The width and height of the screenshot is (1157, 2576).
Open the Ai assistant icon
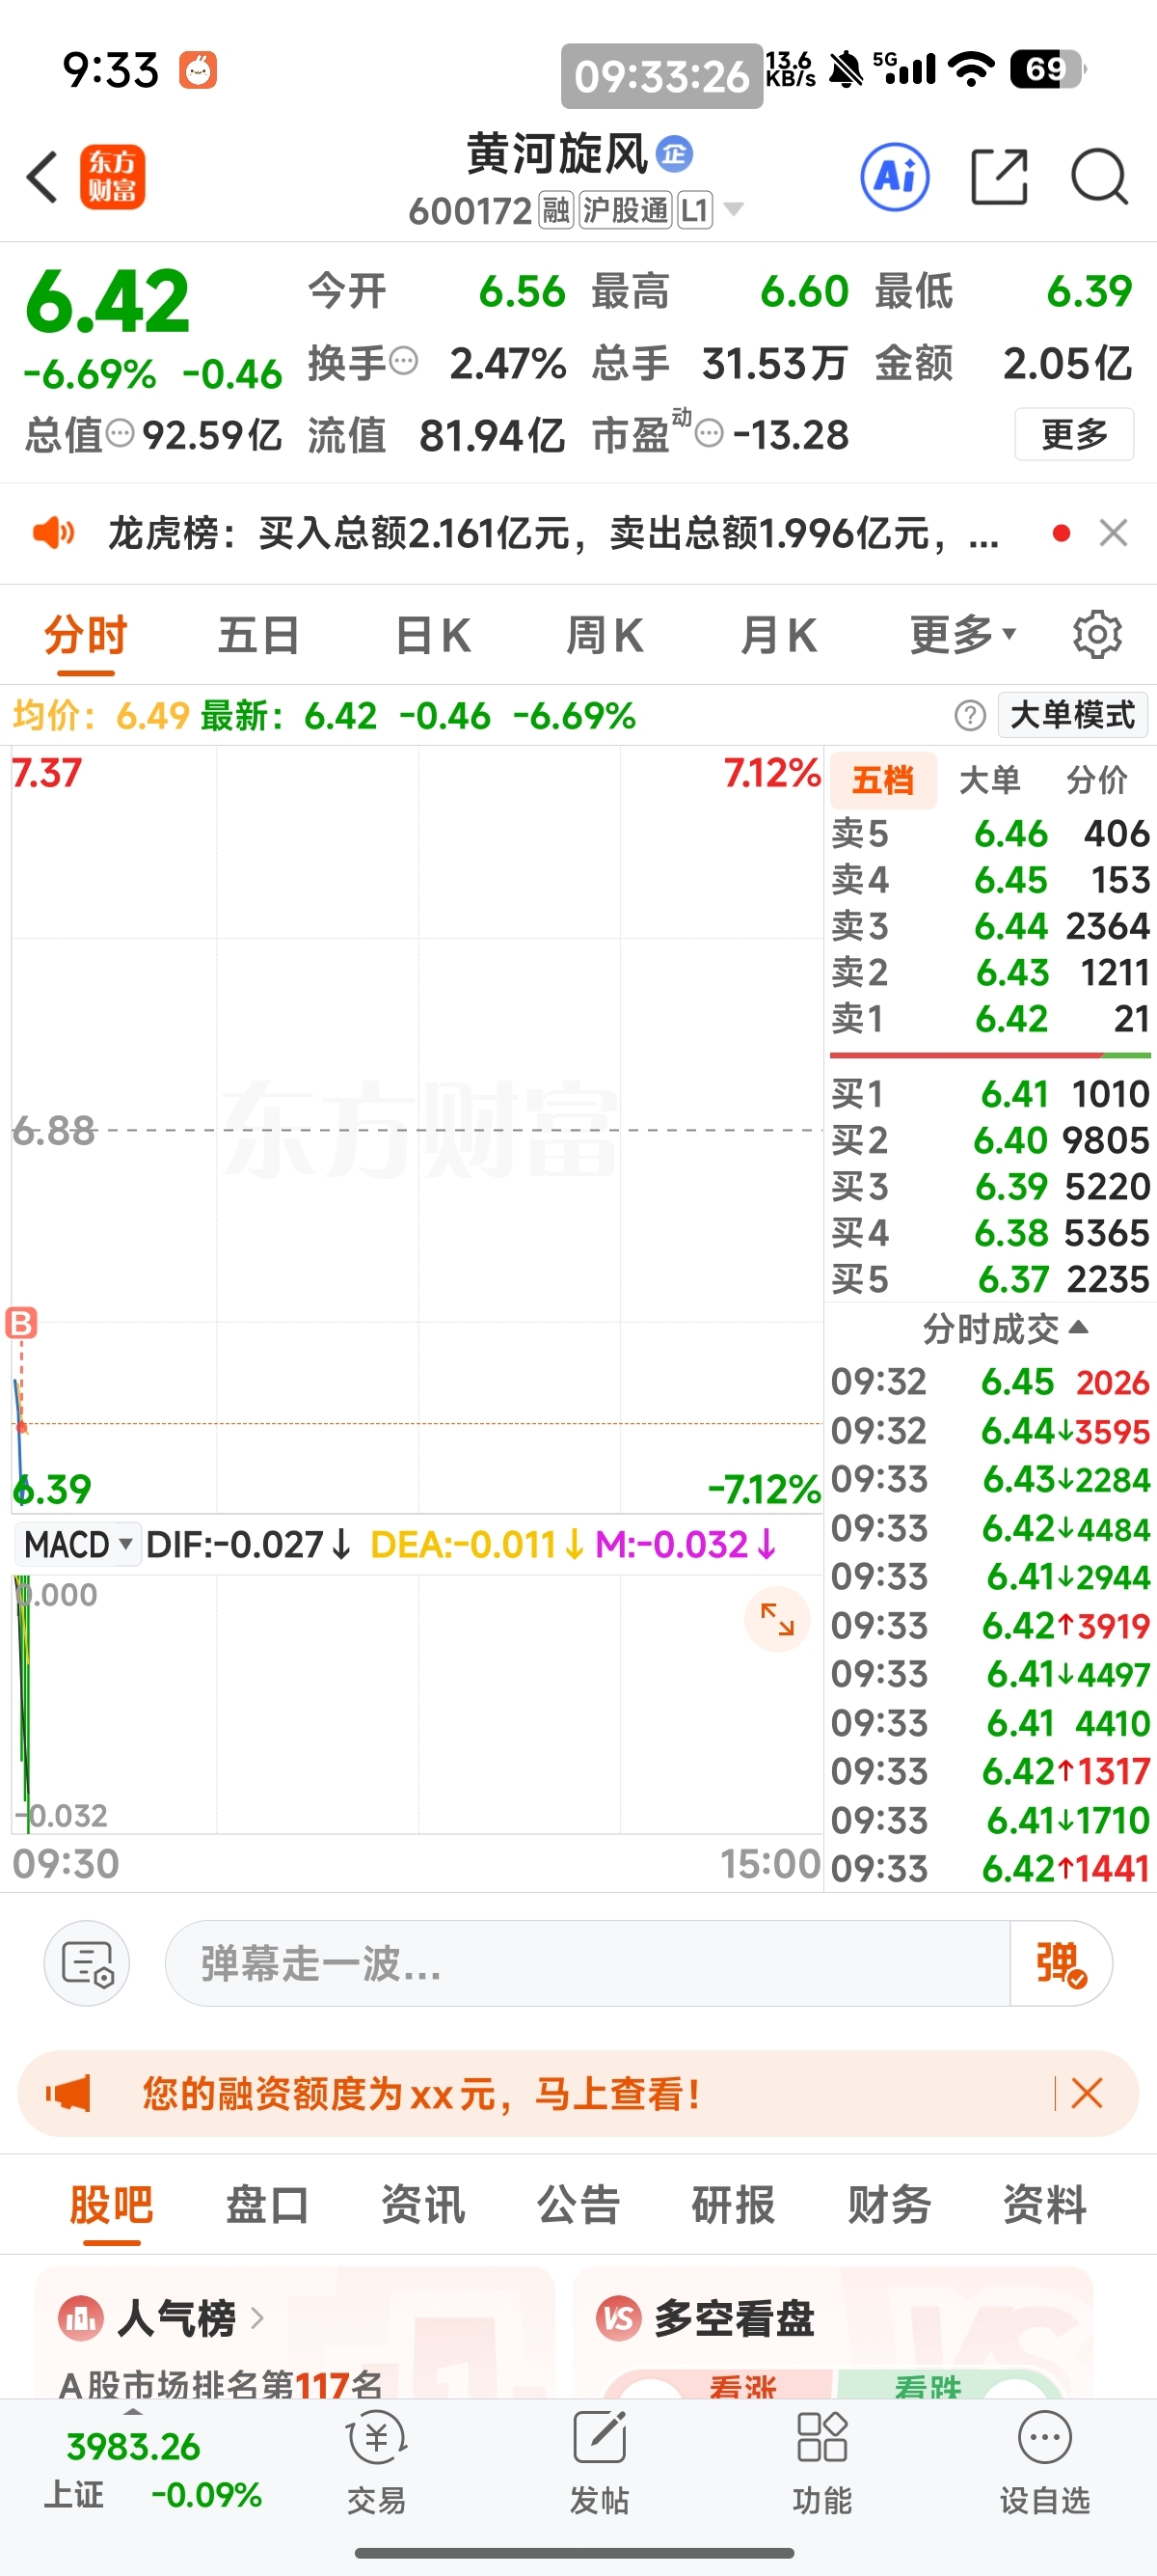coord(894,177)
